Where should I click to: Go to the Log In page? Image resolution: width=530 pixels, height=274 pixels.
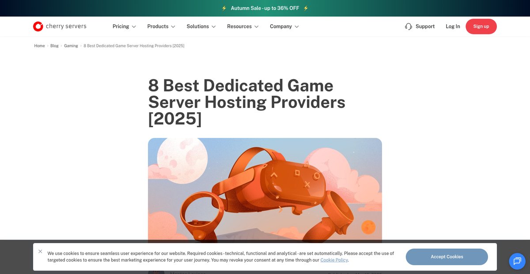(x=453, y=27)
